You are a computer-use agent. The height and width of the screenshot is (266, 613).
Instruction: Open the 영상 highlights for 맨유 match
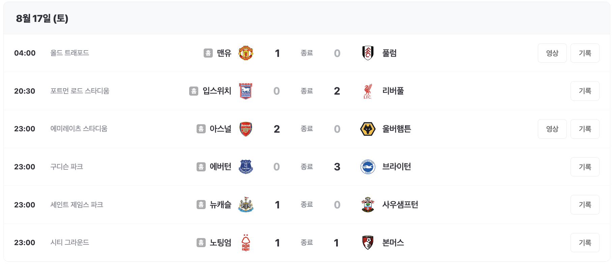[x=552, y=53]
